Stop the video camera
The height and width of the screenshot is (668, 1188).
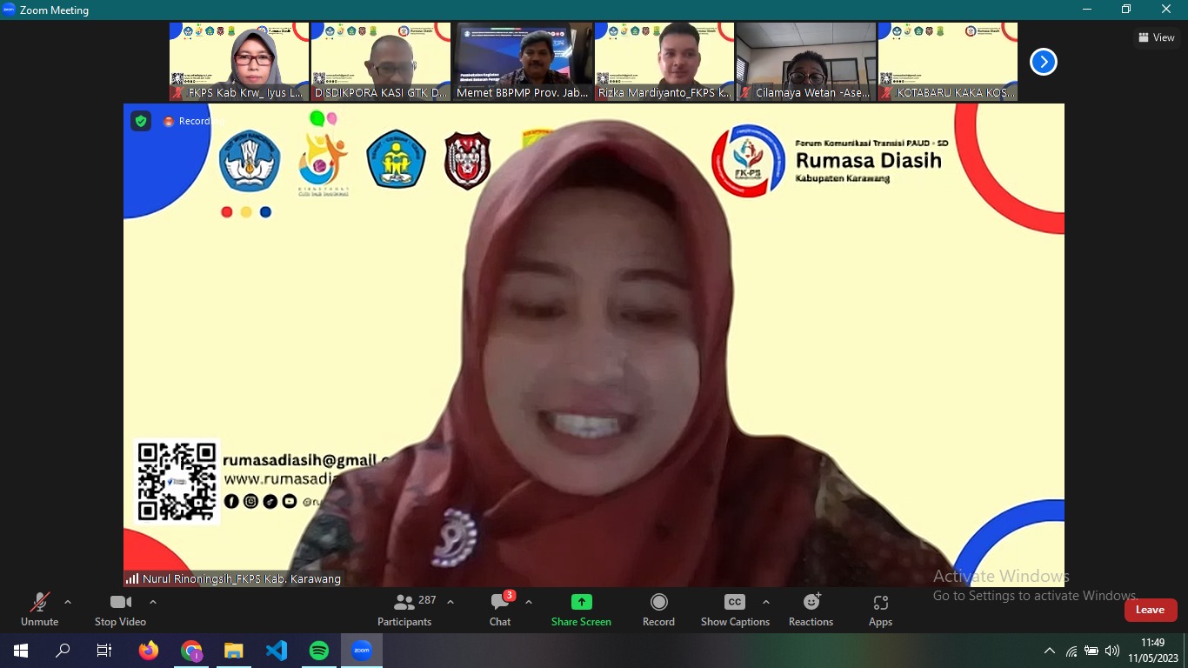120,610
